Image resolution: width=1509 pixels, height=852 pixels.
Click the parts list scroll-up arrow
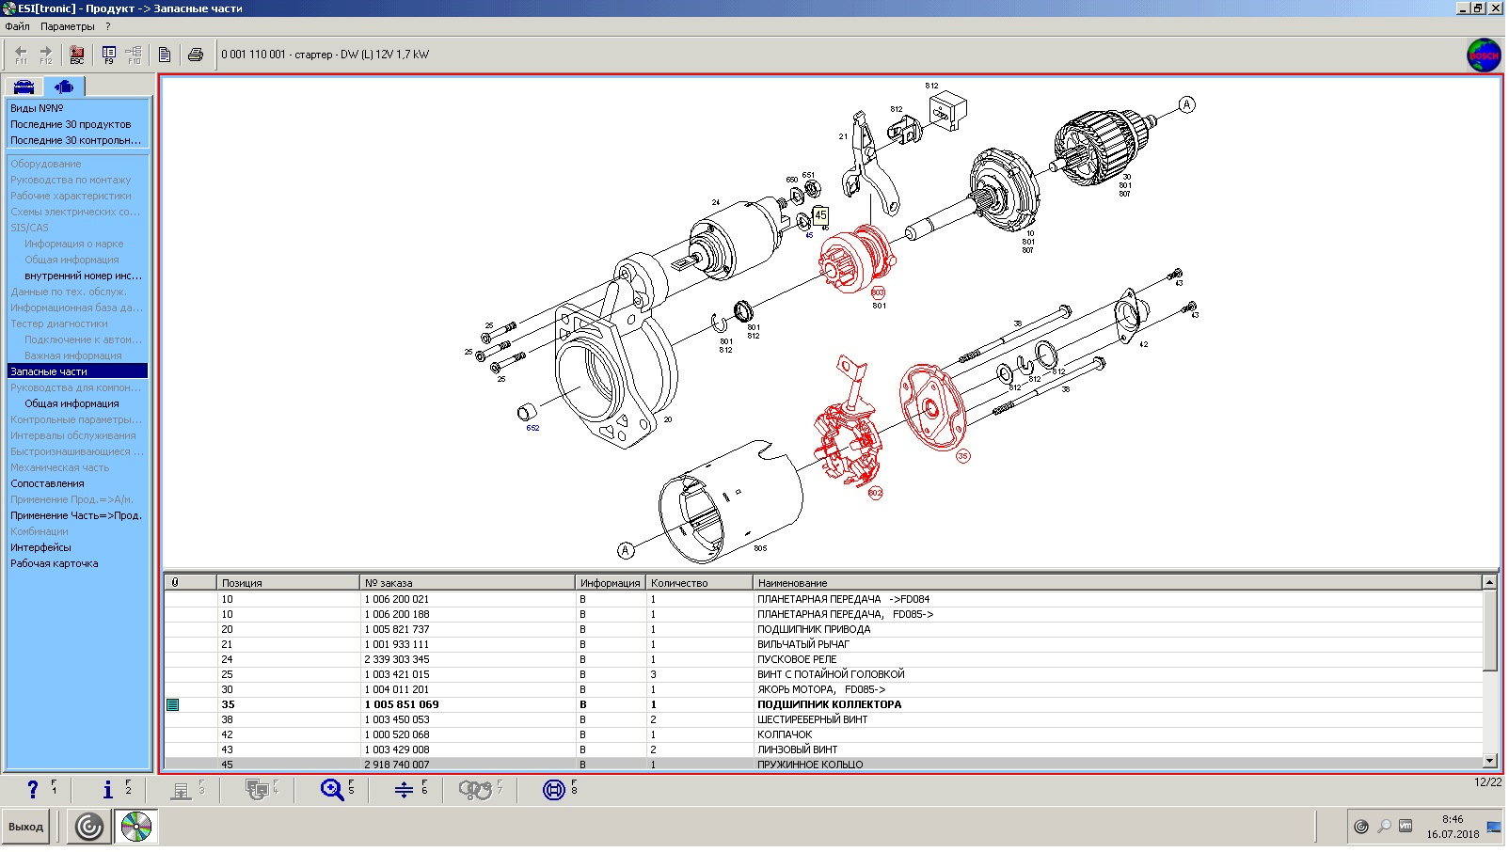(1489, 583)
